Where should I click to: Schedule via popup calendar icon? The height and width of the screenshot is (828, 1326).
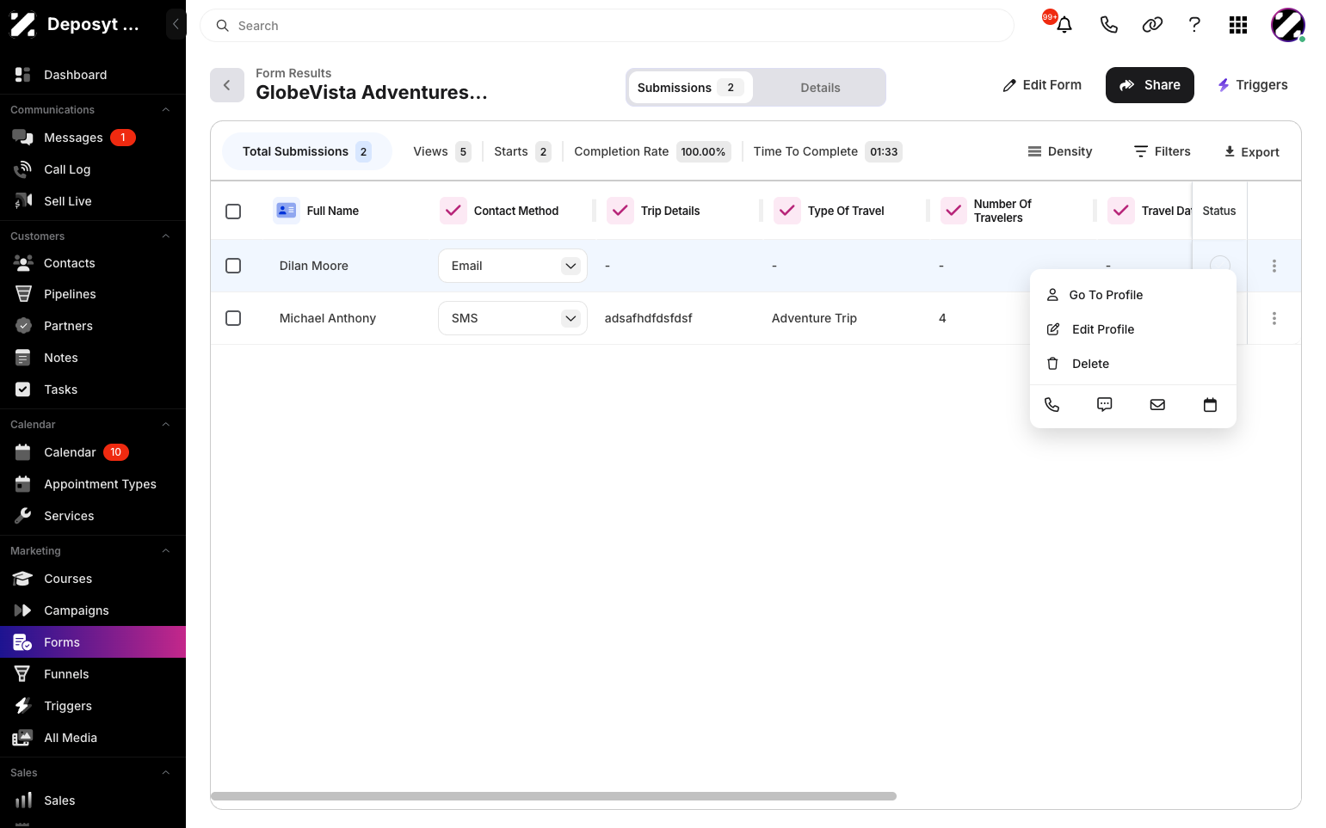(1210, 405)
